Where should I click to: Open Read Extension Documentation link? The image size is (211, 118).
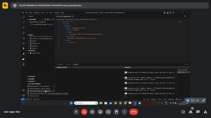pyautogui.click(x=40, y=86)
